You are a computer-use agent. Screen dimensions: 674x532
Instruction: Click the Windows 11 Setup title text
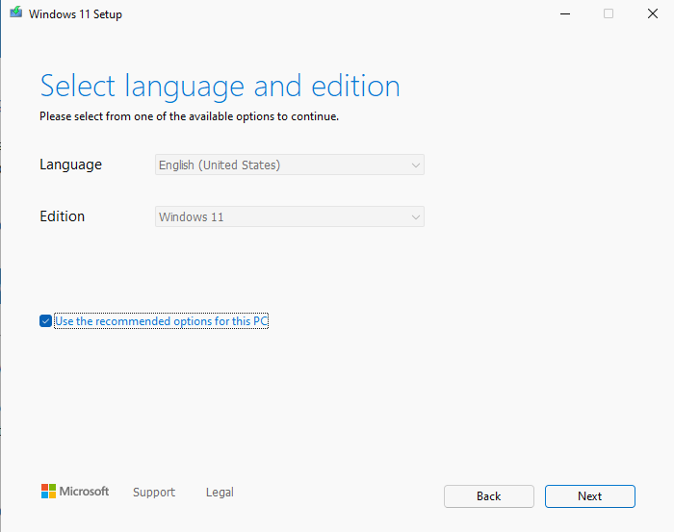point(75,14)
